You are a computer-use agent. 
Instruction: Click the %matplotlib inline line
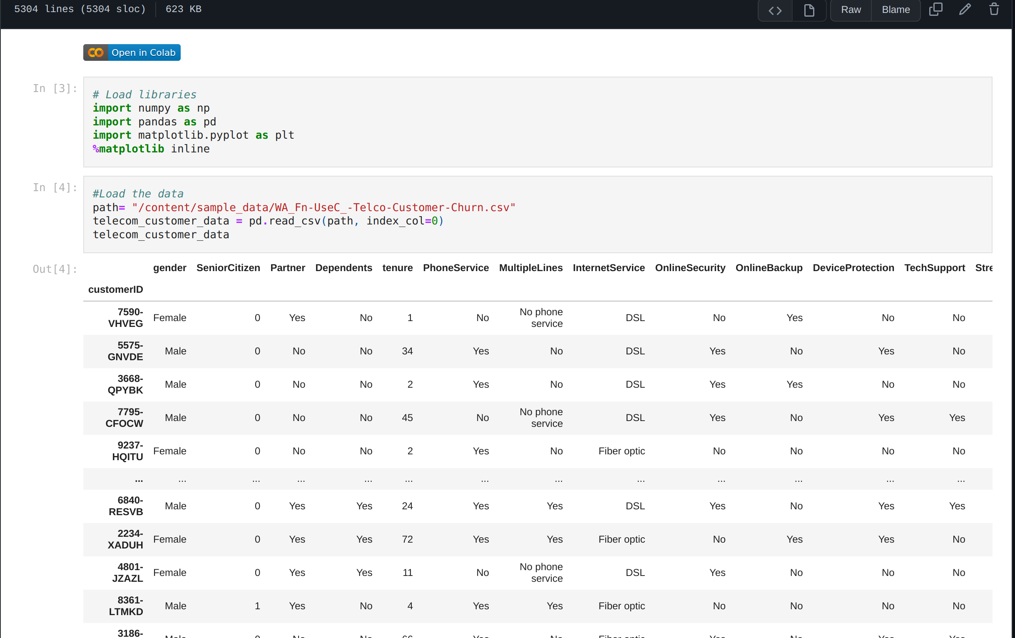tap(151, 148)
